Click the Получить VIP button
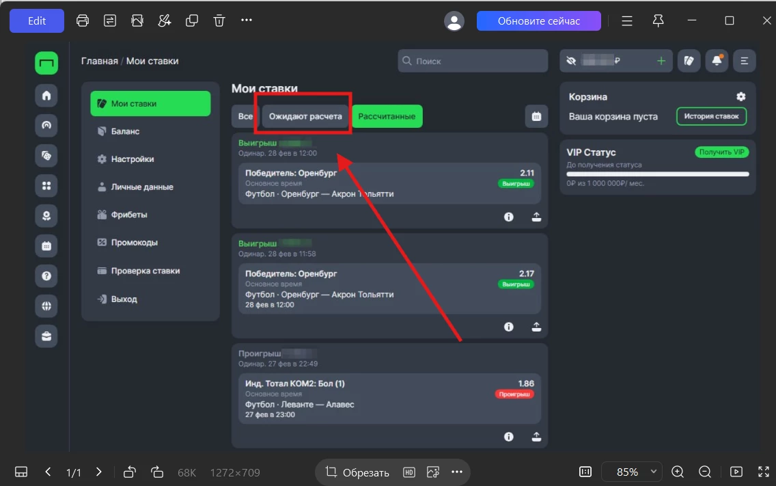 722,152
